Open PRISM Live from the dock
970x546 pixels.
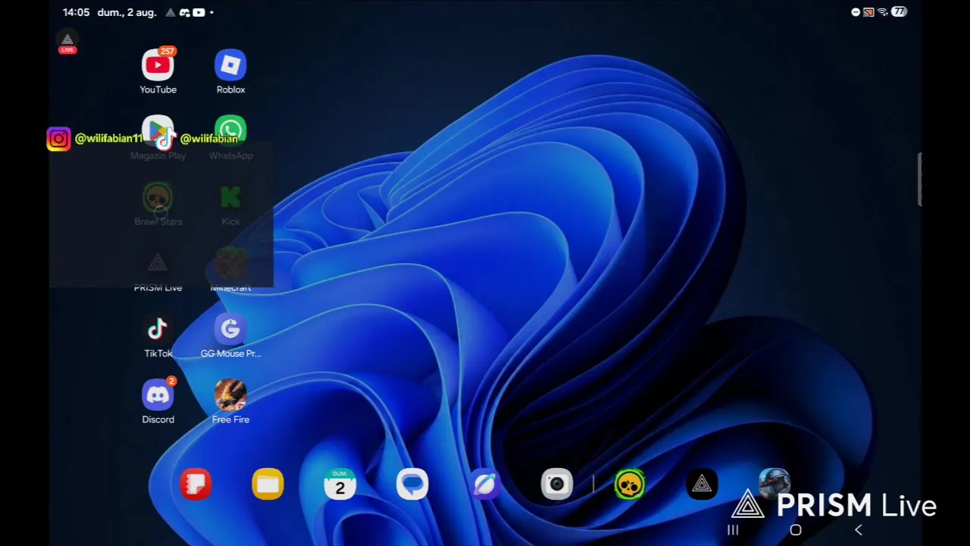(702, 485)
